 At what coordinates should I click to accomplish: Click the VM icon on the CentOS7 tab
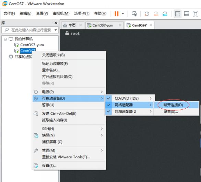[129, 25]
